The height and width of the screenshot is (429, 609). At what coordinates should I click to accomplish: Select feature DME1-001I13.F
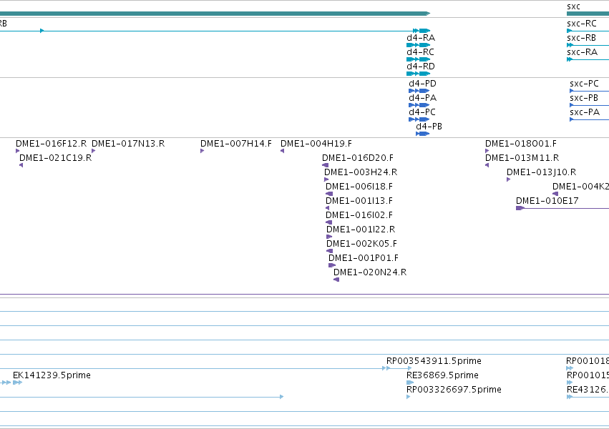tap(359, 201)
